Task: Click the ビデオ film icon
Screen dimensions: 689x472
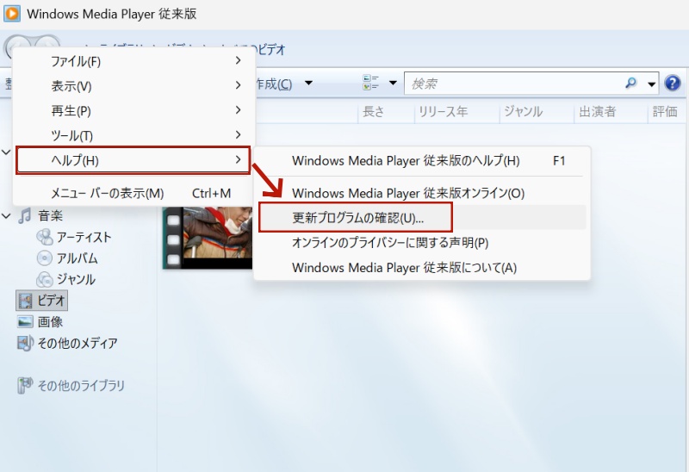Action: [x=25, y=301]
